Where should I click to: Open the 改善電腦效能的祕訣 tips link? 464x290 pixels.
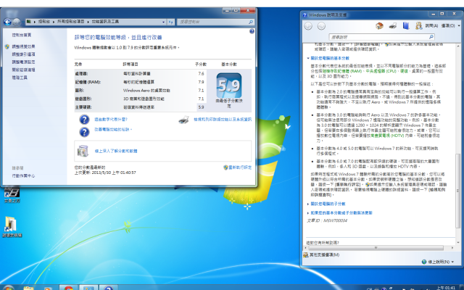[x=113, y=129]
